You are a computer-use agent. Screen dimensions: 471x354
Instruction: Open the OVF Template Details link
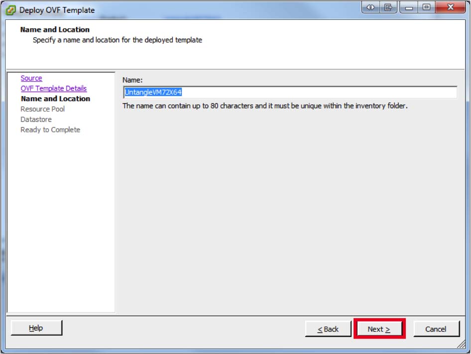54,88
